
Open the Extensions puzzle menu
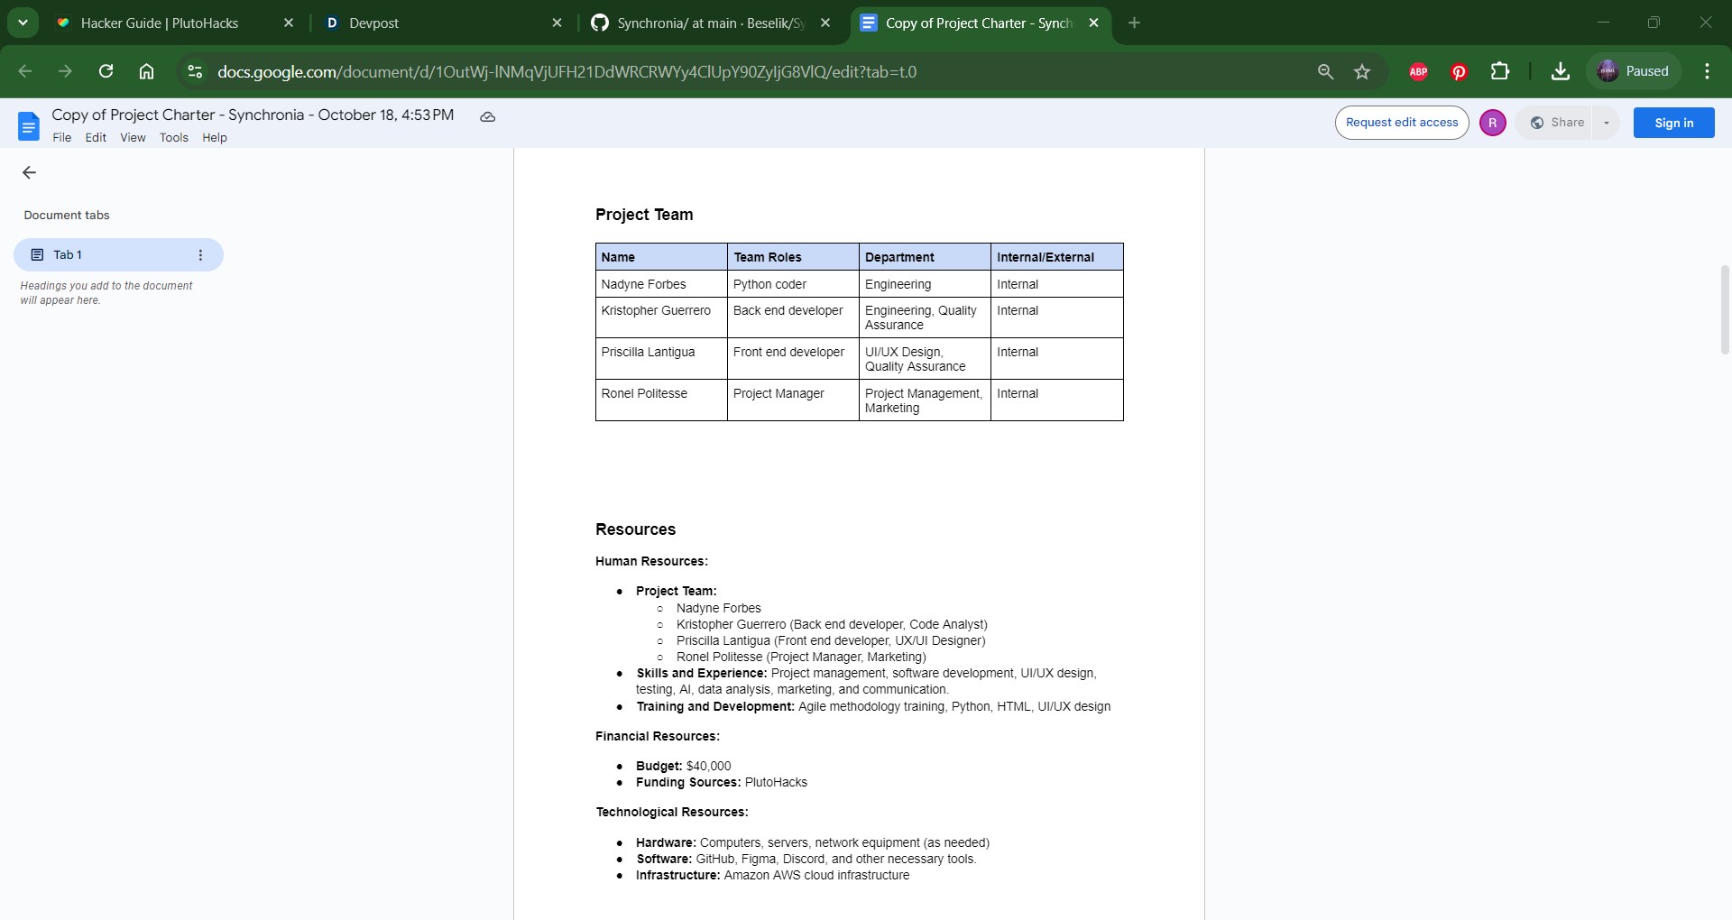click(x=1500, y=71)
